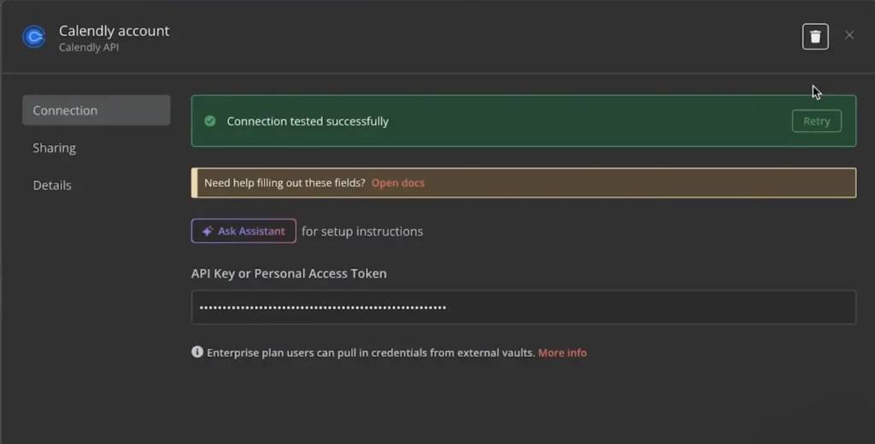Click the Calendly logo icon
Image resolution: width=875 pixels, height=444 pixels.
[x=34, y=37]
